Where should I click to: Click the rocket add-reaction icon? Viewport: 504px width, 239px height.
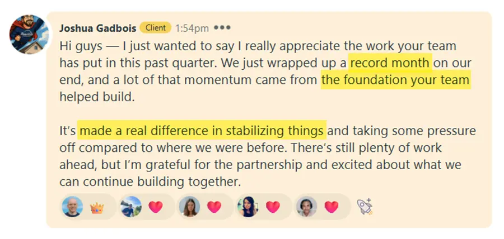[x=365, y=207]
